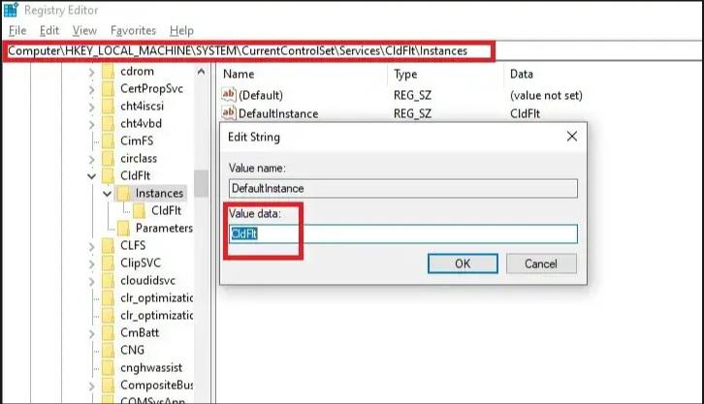
Task: Expand the cdrom tree node
Action: (x=92, y=73)
